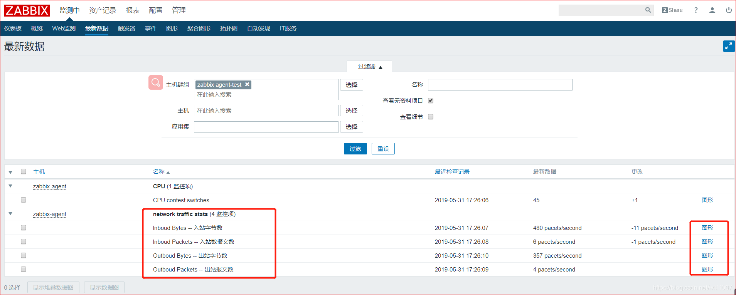This screenshot has width=736, height=295.
Task: Open the zabbix-agent host link in CPU row
Action: [49, 186]
